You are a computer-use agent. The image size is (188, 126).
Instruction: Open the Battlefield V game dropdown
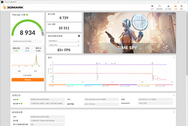(64, 41)
